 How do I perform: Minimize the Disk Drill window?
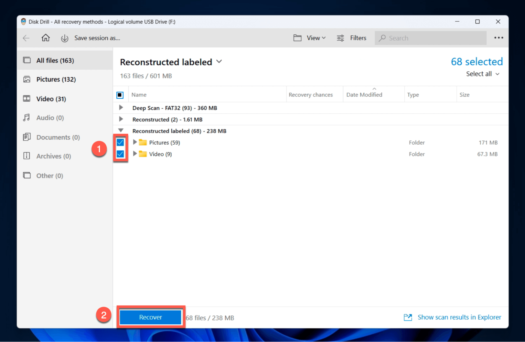point(457,22)
